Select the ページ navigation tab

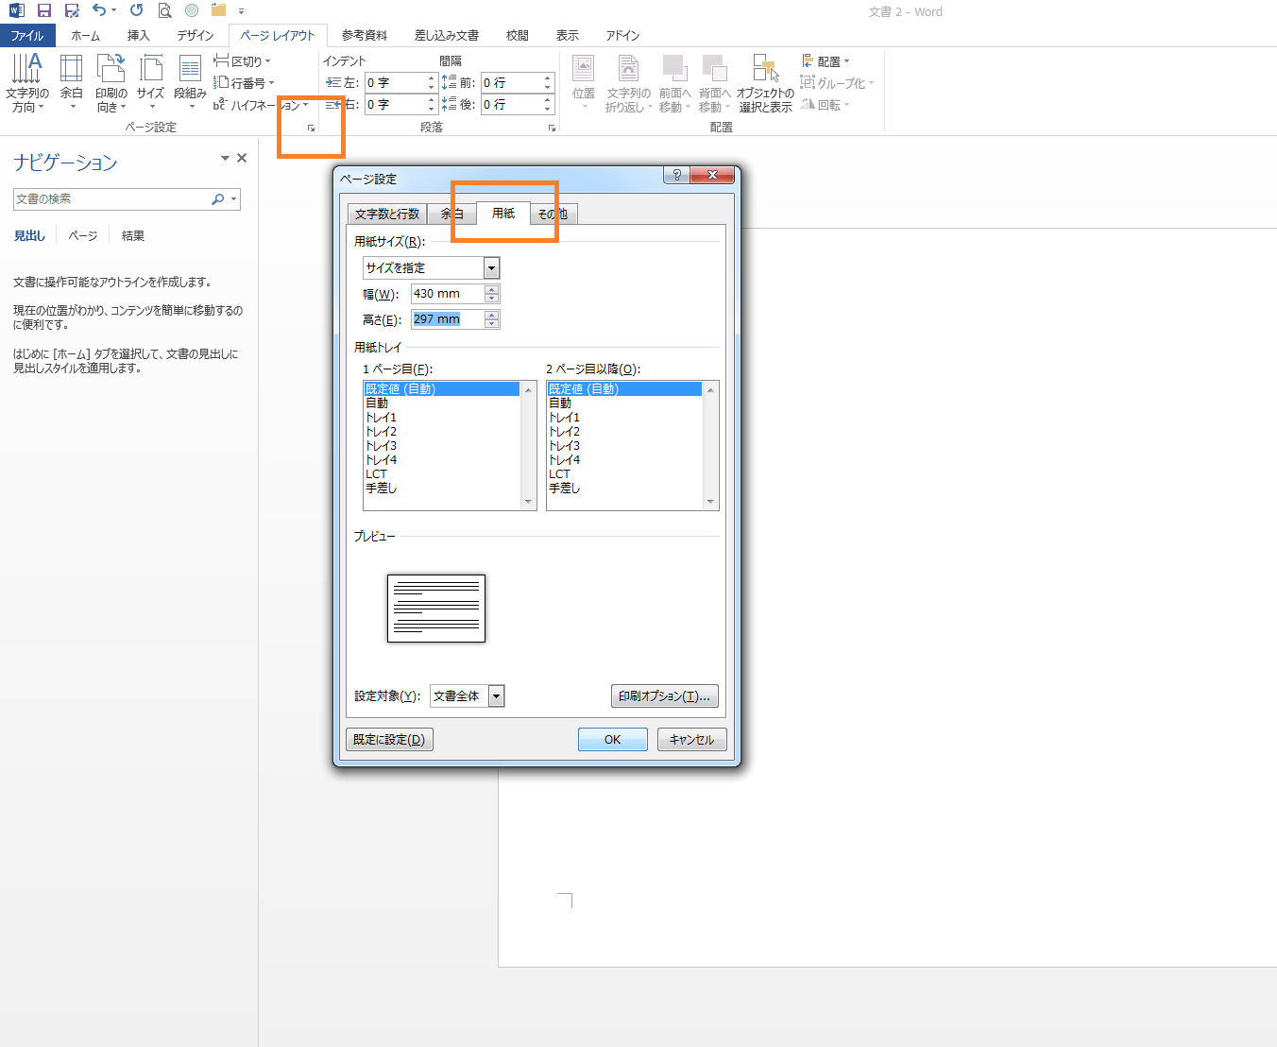83,235
